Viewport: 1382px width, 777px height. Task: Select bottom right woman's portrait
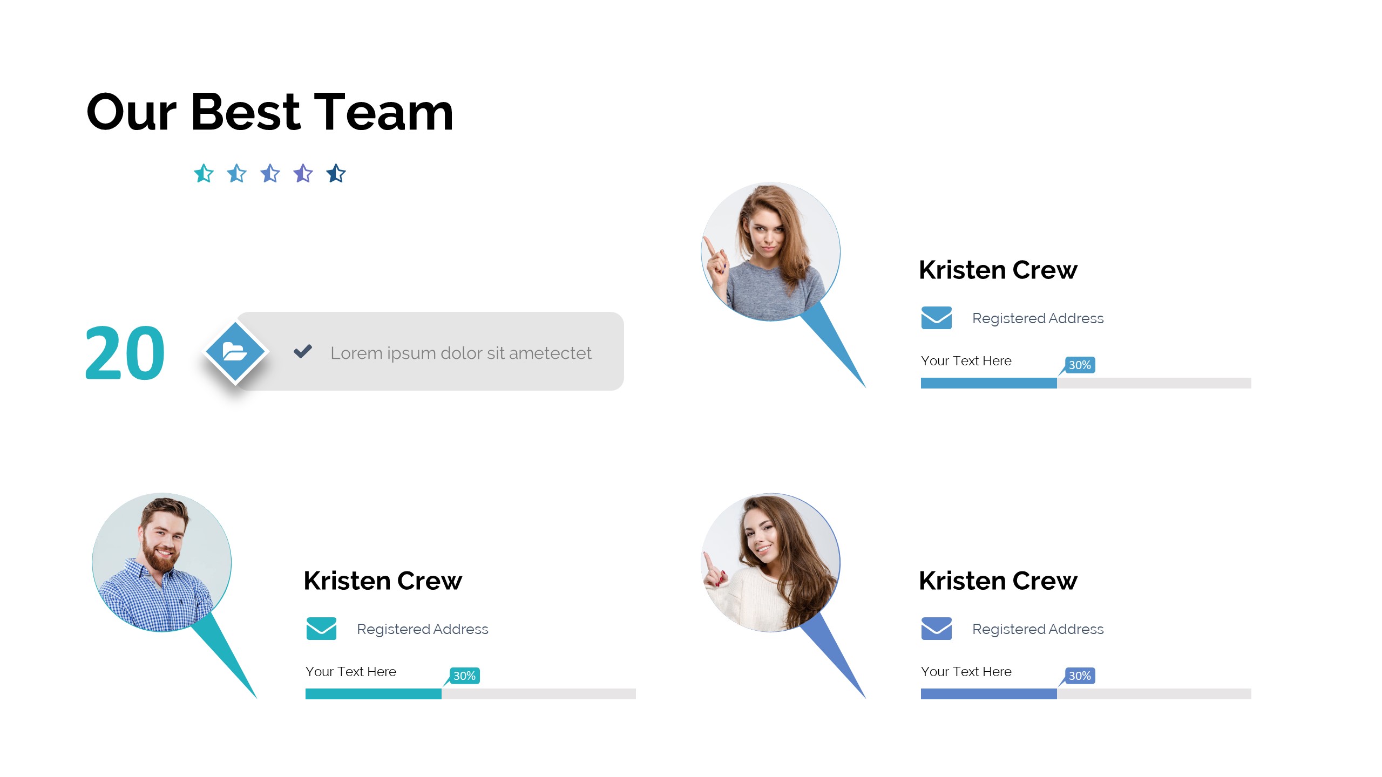[x=770, y=562]
